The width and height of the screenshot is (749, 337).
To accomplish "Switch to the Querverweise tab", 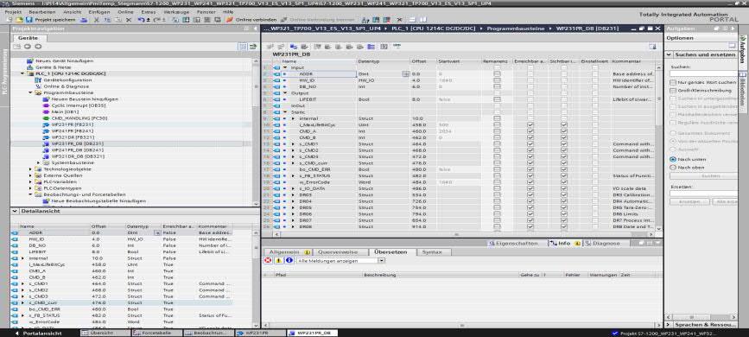I will pos(337,252).
